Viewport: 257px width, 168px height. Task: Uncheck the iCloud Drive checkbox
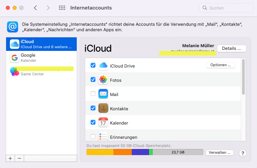point(93,66)
